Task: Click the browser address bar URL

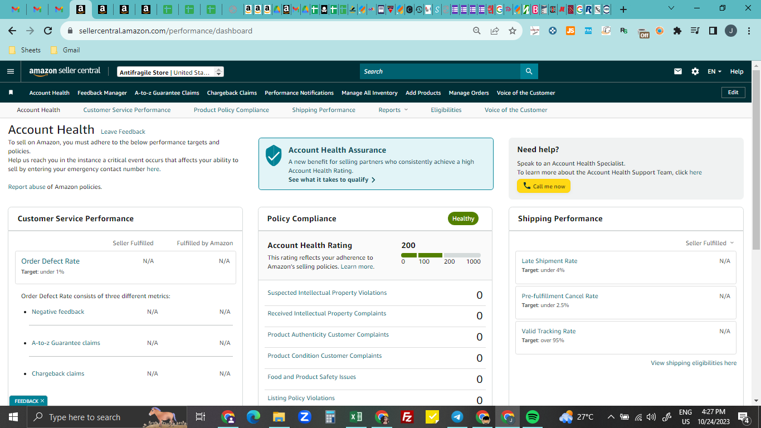Action: pyautogui.click(x=165, y=31)
